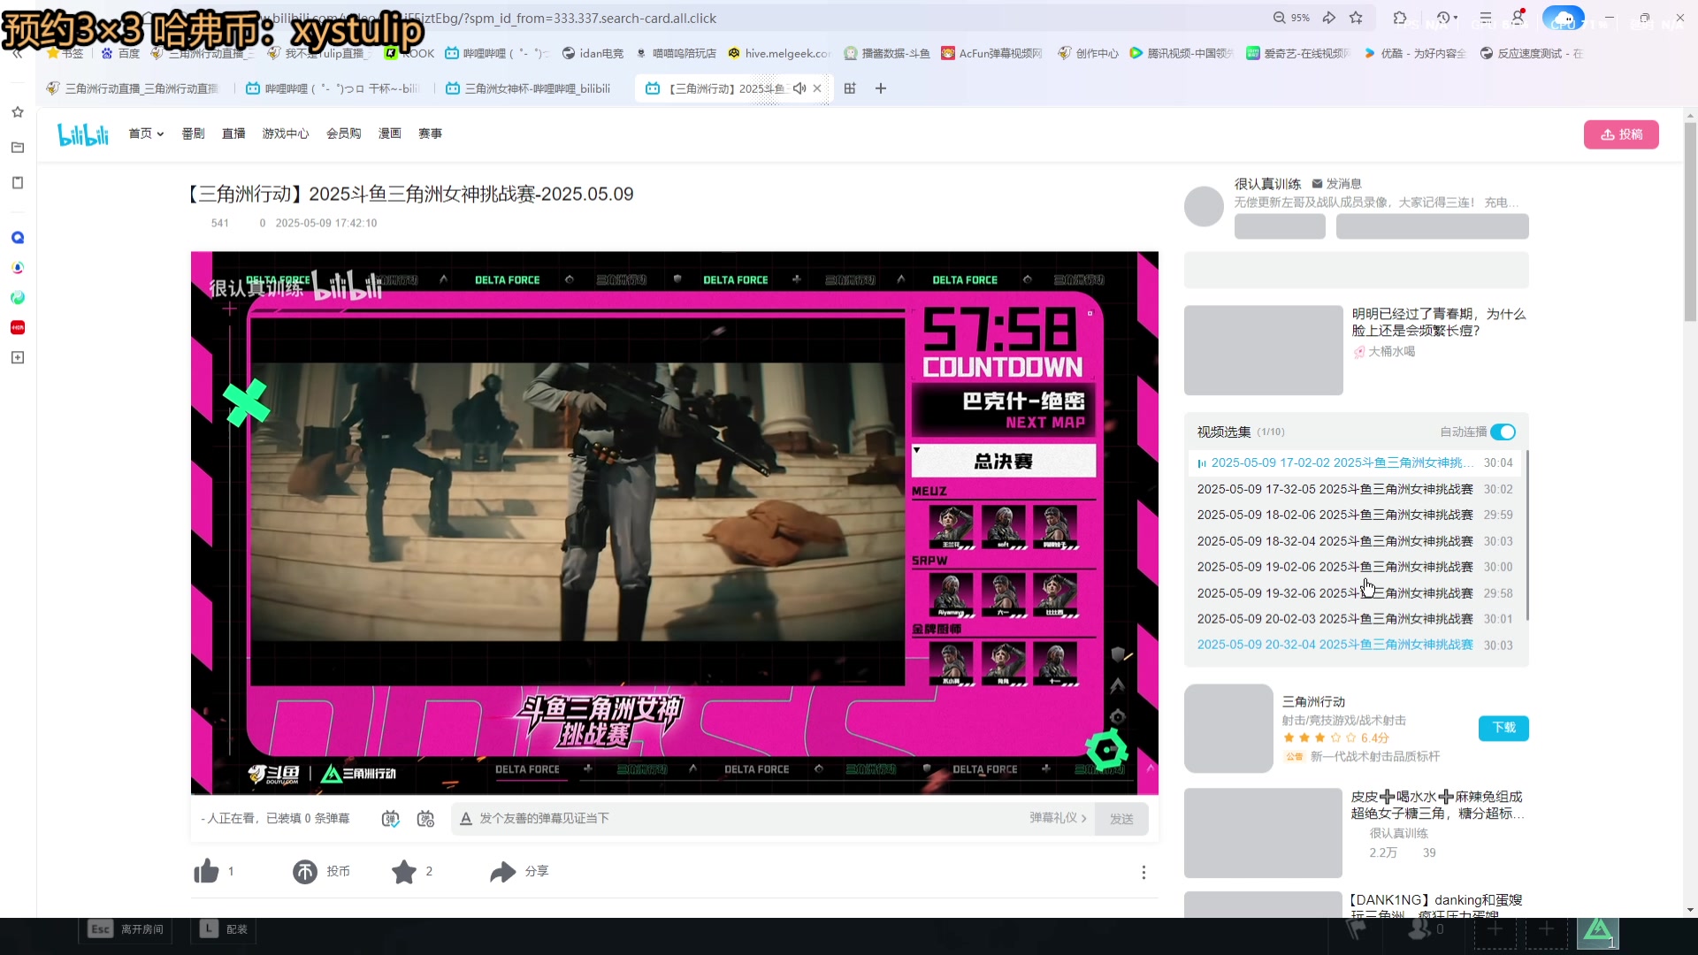Open 会员购 in bilibili navigation

[344, 134]
